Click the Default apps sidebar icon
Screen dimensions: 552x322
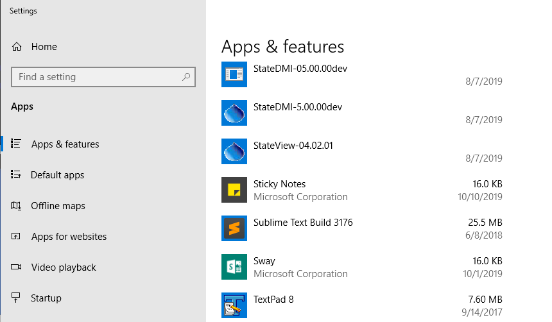click(x=16, y=174)
